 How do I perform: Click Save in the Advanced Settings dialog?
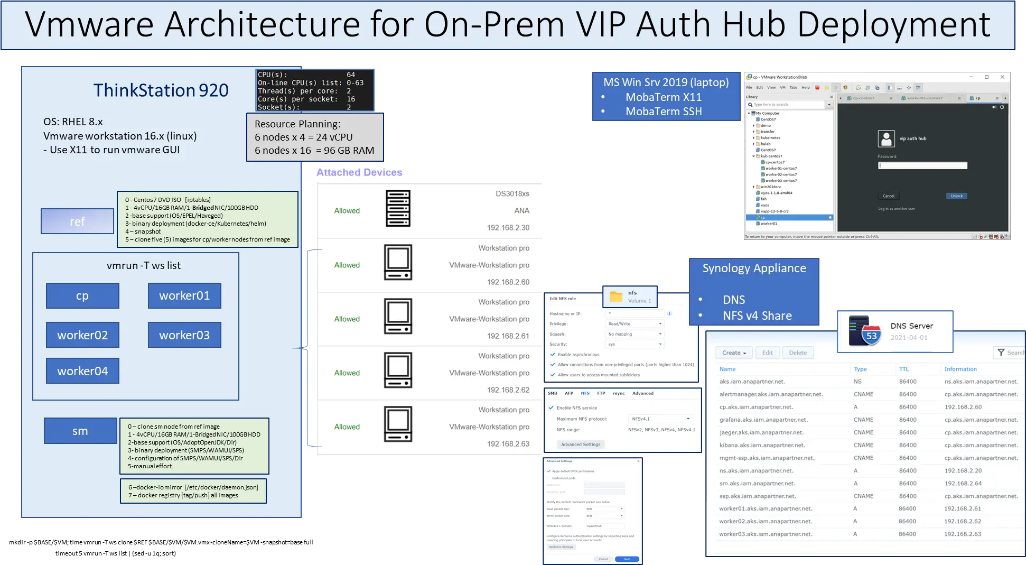click(x=627, y=559)
